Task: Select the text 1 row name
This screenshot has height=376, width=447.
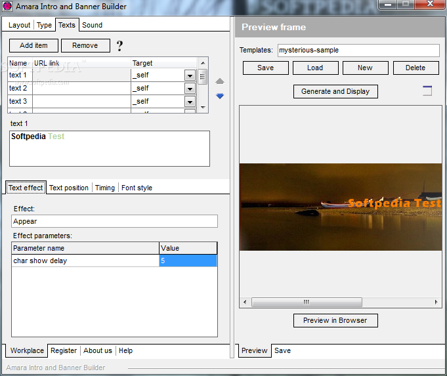Action: (20, 75)
